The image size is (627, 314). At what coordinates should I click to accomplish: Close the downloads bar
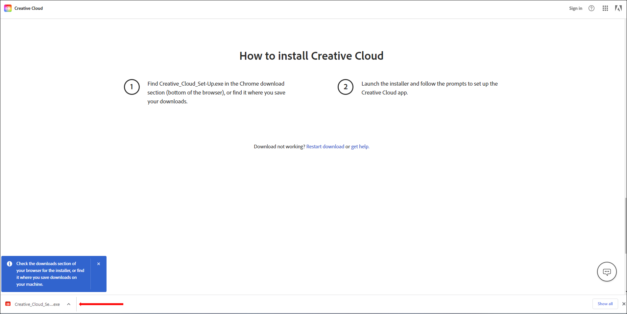pos(623,304)
